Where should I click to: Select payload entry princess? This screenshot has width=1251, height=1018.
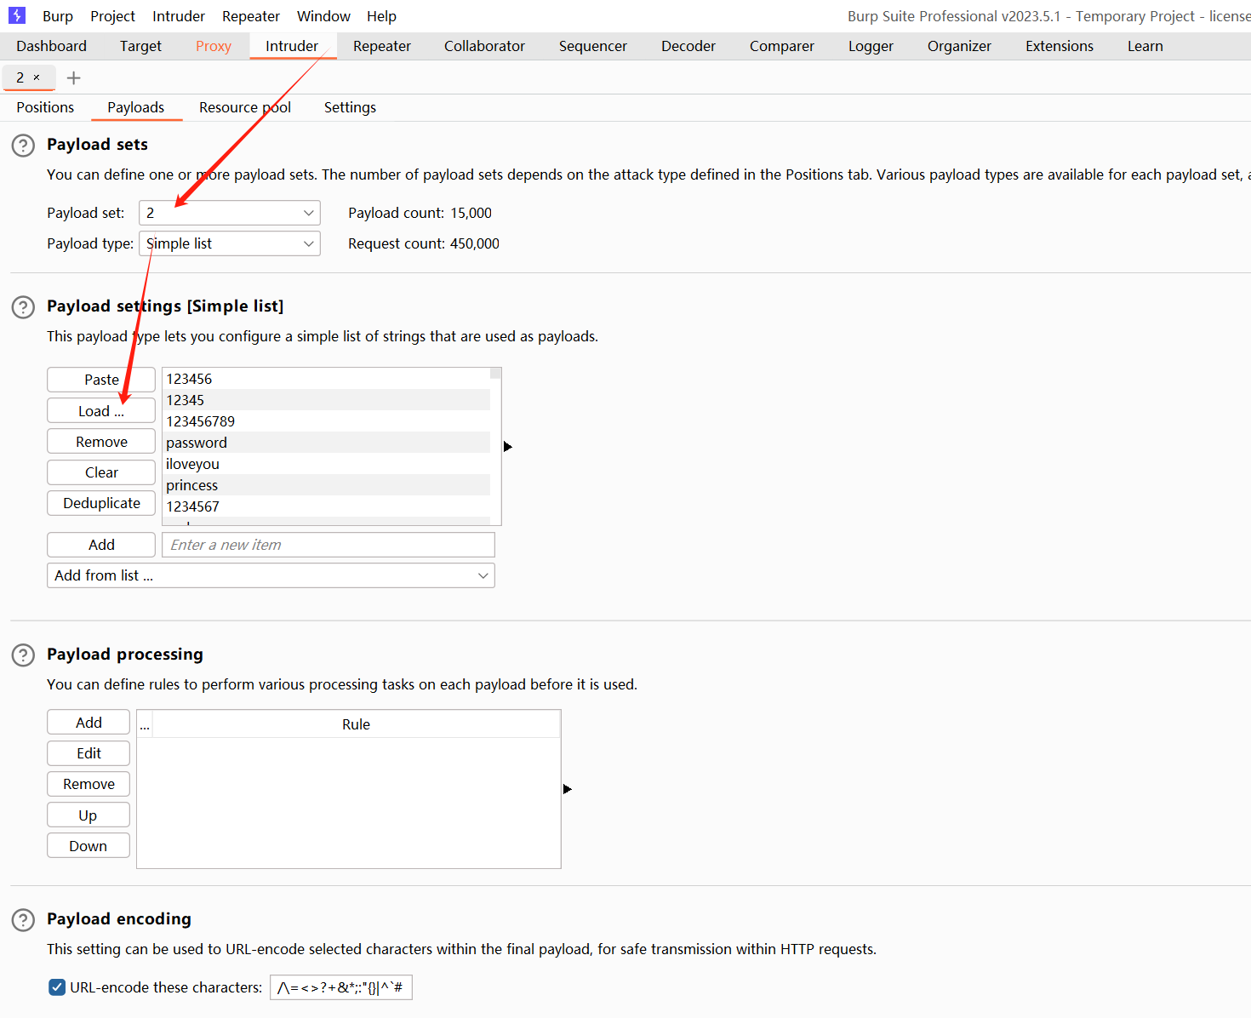click(327, 485)
